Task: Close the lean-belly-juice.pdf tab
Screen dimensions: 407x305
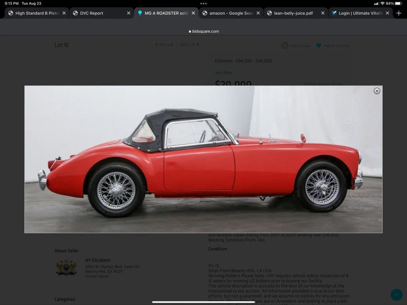Action: 323,13
